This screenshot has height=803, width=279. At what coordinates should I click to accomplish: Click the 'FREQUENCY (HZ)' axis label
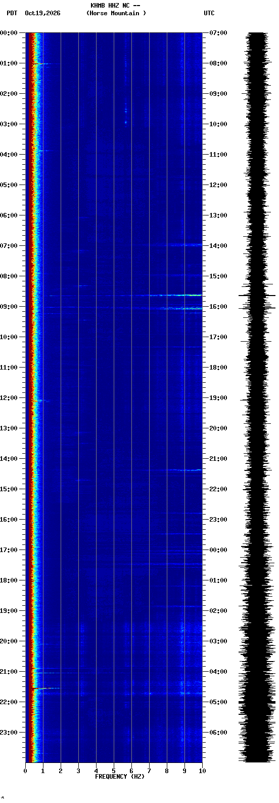120,777
